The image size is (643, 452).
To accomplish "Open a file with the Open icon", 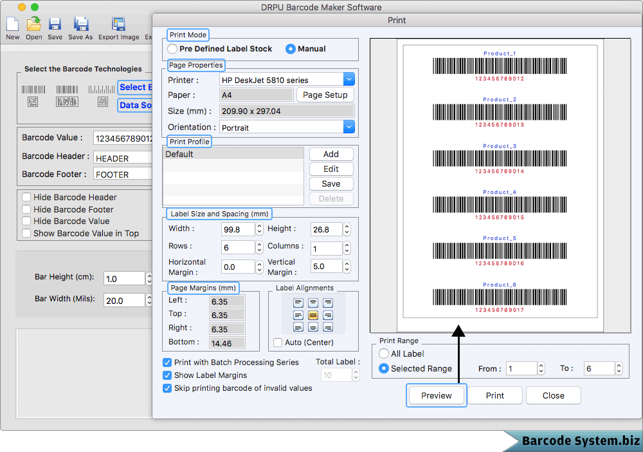I will click(33, 24).
